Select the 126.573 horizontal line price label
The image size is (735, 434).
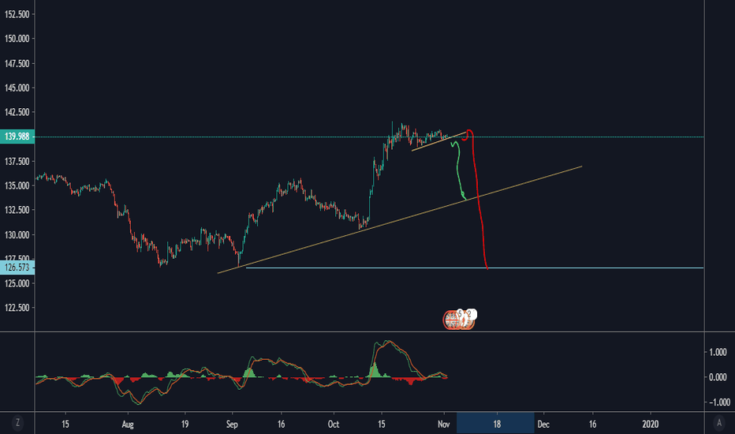pos(17,268)
